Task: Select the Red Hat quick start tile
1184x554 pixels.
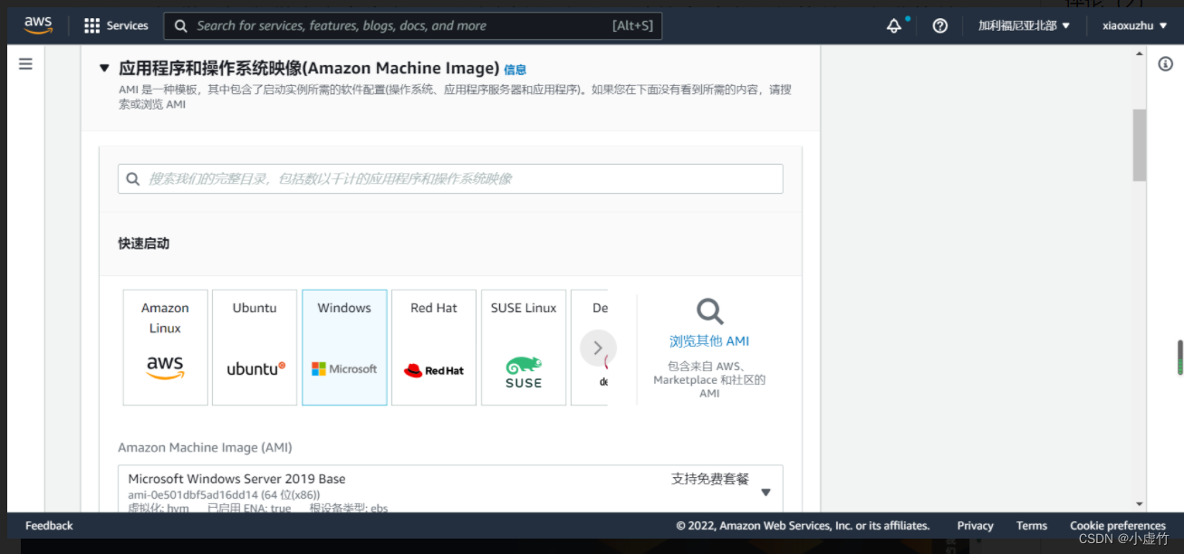Action: 434,348
